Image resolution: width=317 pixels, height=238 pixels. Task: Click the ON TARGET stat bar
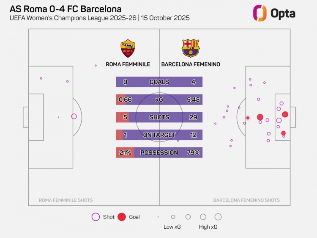tap(159, 135)
